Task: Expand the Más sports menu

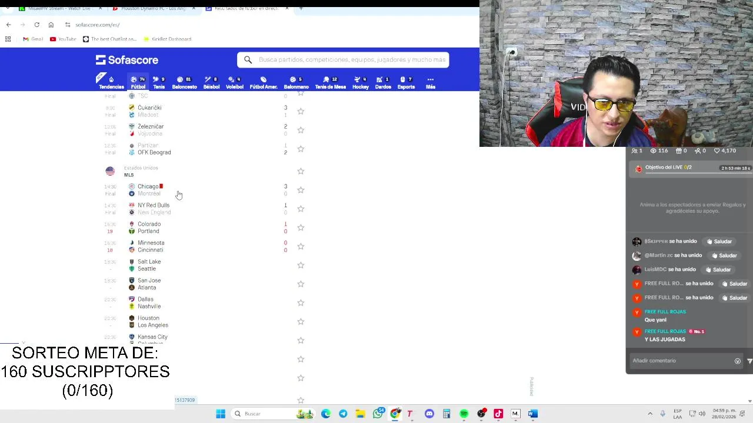Action: [431, 83]
